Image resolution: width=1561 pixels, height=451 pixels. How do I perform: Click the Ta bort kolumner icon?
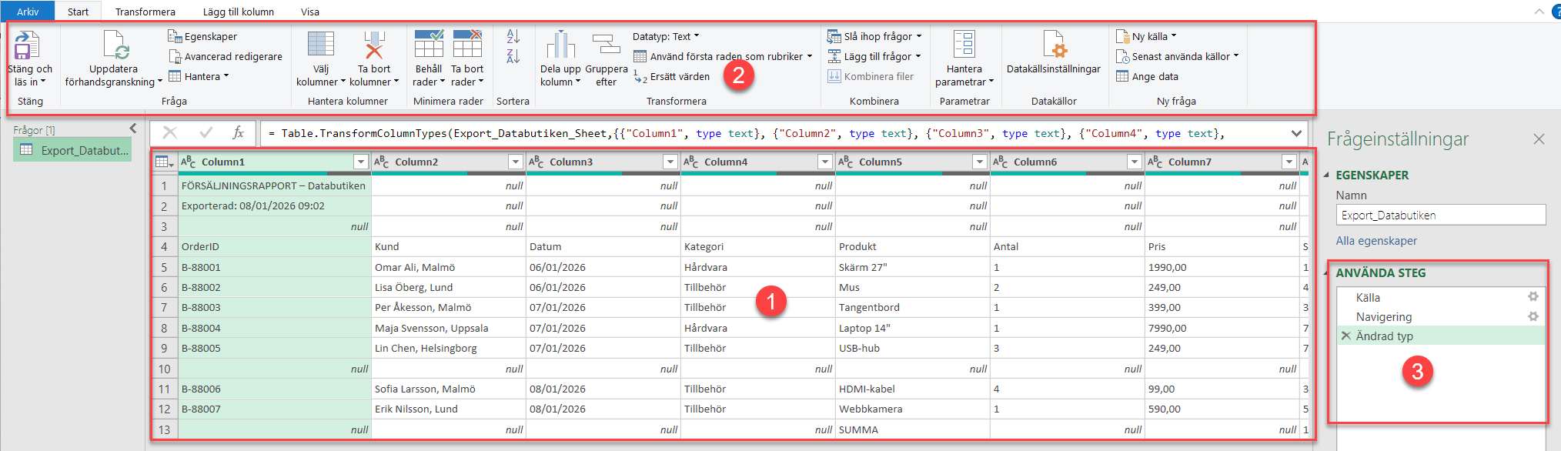click(x=374, y=46)
